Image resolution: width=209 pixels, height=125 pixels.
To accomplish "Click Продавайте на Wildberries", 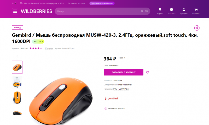I will 102,3.
